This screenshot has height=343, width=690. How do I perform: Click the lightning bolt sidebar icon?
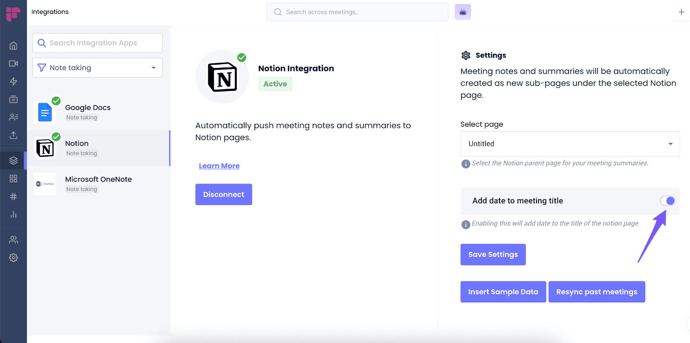[13, 81]
